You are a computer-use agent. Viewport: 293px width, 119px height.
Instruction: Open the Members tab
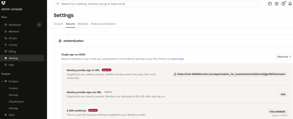click(x=83, y=24)
